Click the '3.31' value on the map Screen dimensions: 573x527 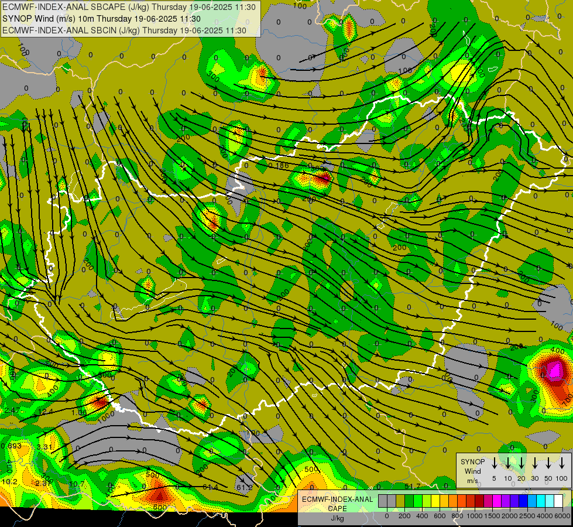click(x=44, y=447)
